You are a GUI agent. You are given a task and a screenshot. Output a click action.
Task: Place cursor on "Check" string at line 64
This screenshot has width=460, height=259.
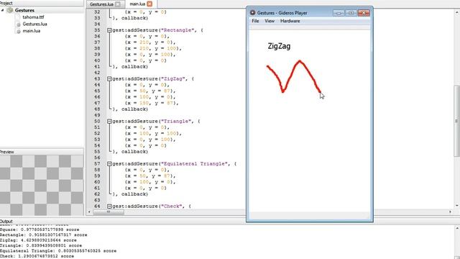coord(171,206)
